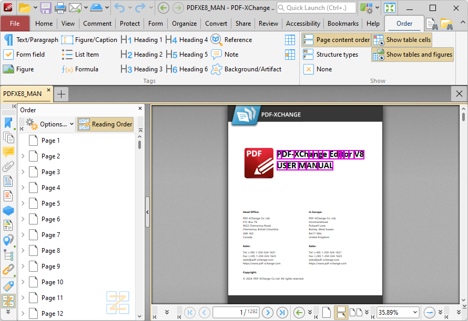Open the Links pane icon in sidebar
The width and height of the screenshot is (468, 321).
pos(8,270)
